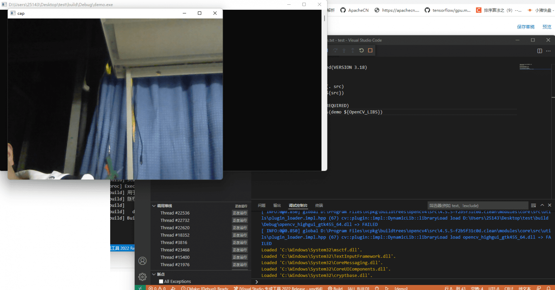Maximize the panel with the chevron
The image size is (555, 290).
tap(542, 205)
